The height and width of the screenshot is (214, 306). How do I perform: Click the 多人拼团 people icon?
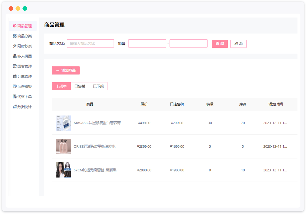click(15, 56)
